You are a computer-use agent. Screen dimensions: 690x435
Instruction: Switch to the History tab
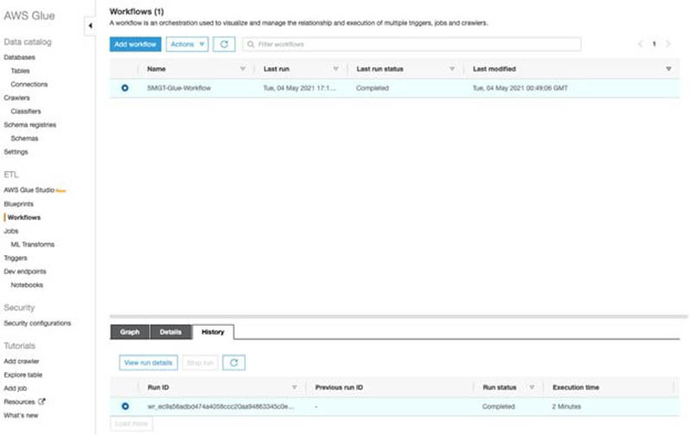213,332
